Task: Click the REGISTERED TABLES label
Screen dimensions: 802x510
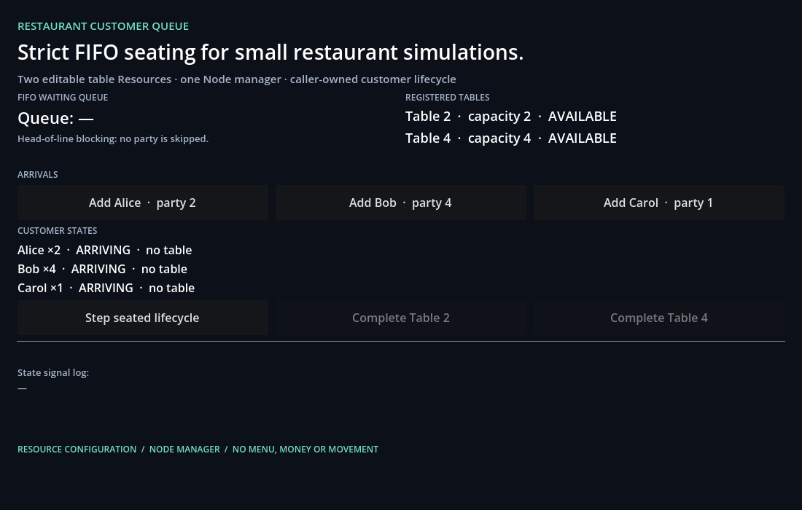Action: point(448,97)
